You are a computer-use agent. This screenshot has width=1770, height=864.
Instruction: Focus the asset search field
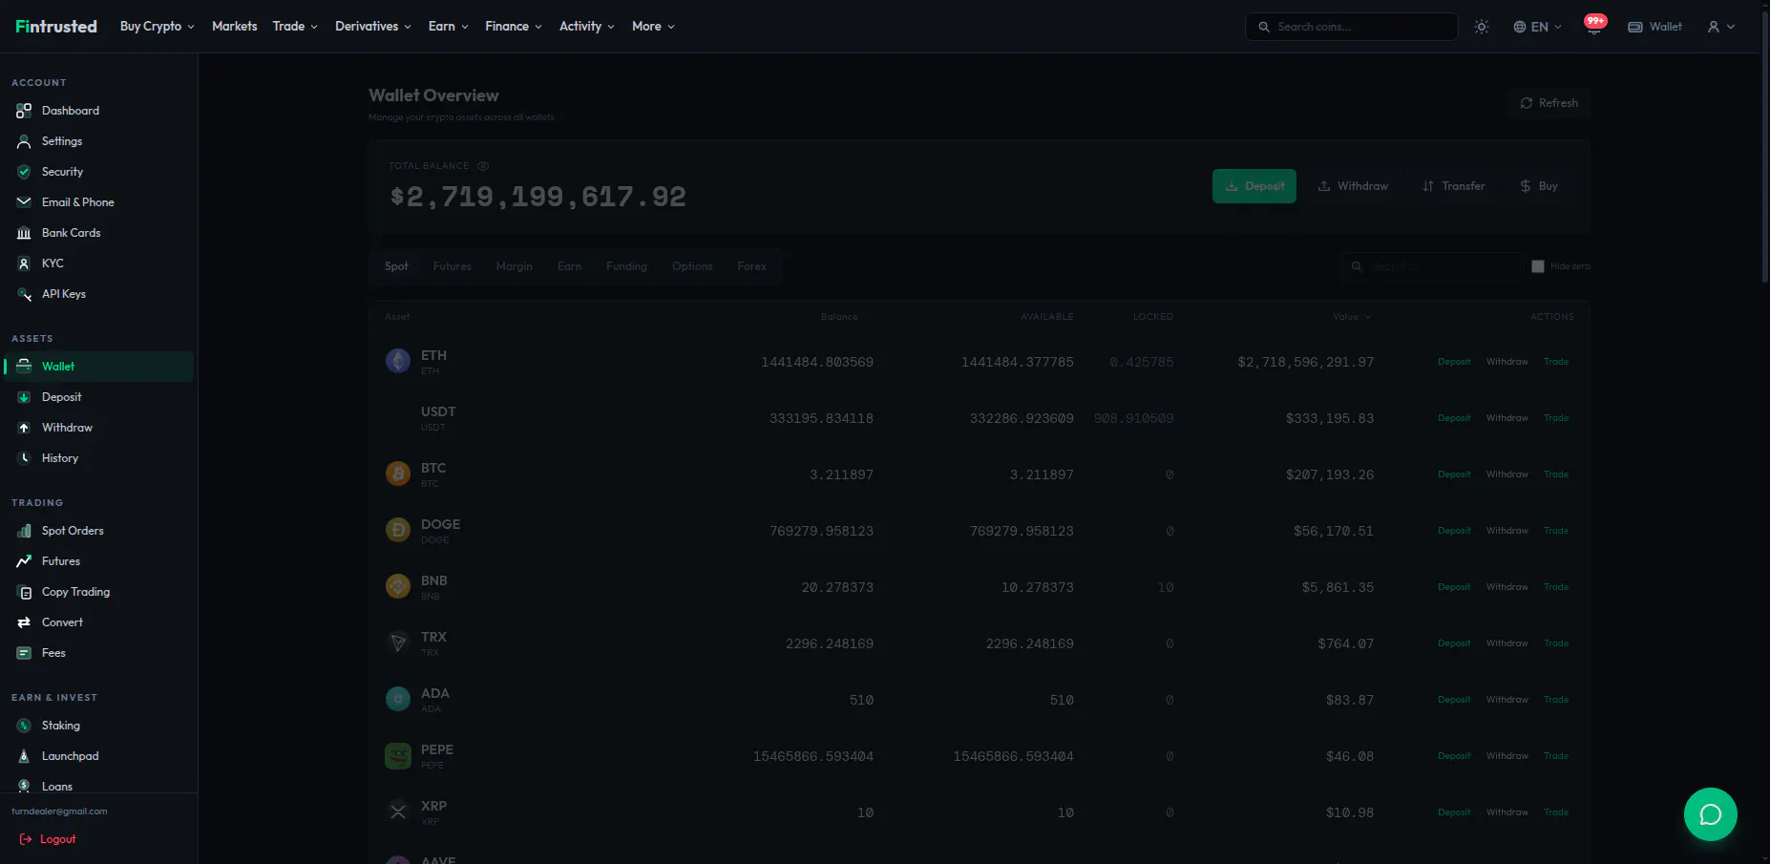click(x=1430, y=266)
